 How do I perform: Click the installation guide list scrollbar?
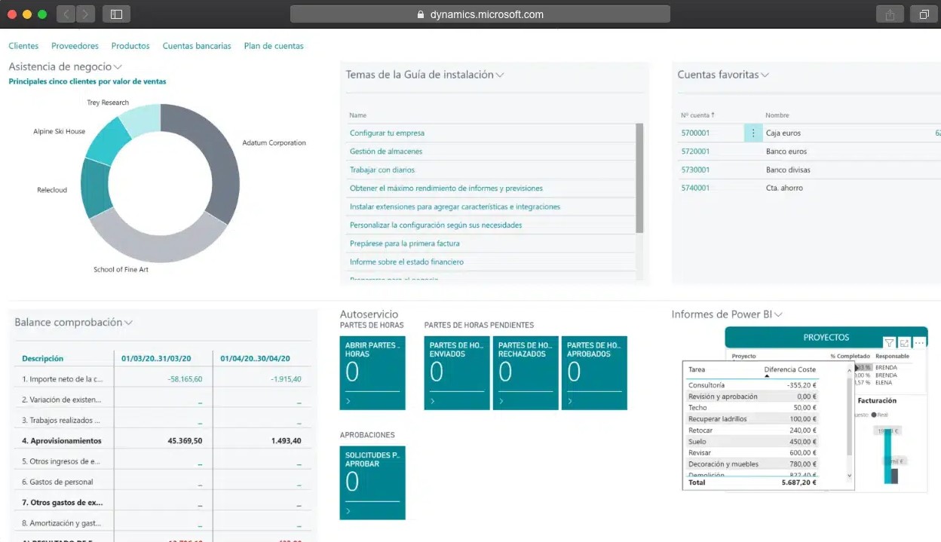(x=639, y=179)
